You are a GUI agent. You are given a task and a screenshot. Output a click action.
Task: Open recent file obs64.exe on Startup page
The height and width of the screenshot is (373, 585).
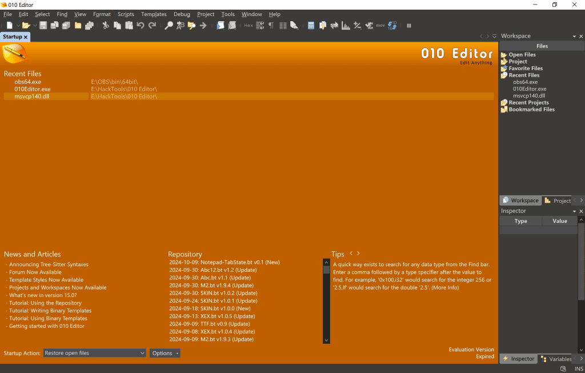[27, 82]
